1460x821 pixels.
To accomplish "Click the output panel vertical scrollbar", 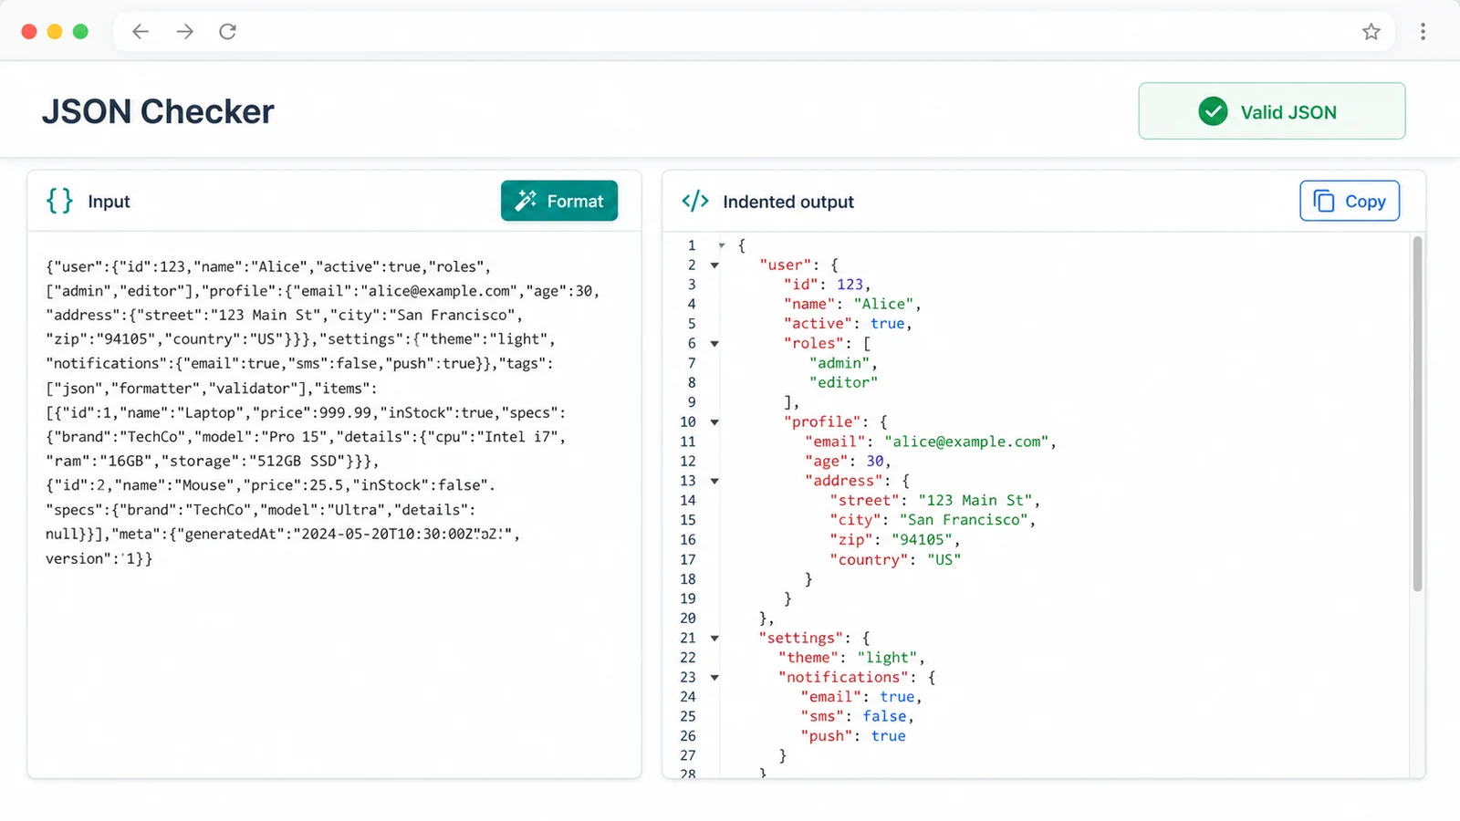I will [1417, 413].
